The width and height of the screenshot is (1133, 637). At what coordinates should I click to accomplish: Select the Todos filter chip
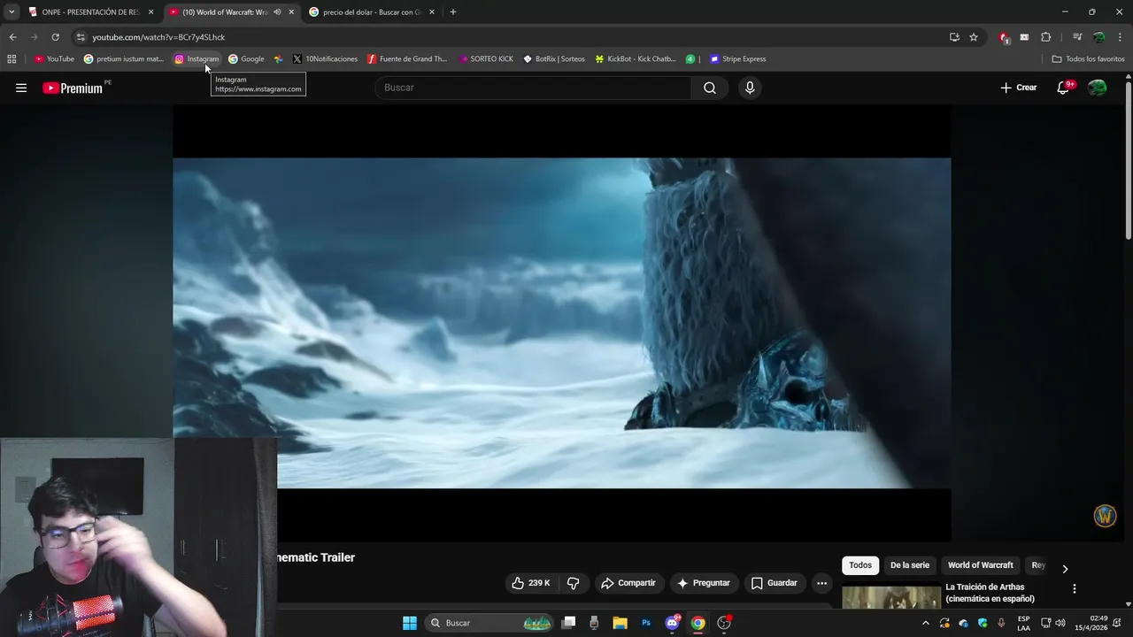[x=860, y=565]
